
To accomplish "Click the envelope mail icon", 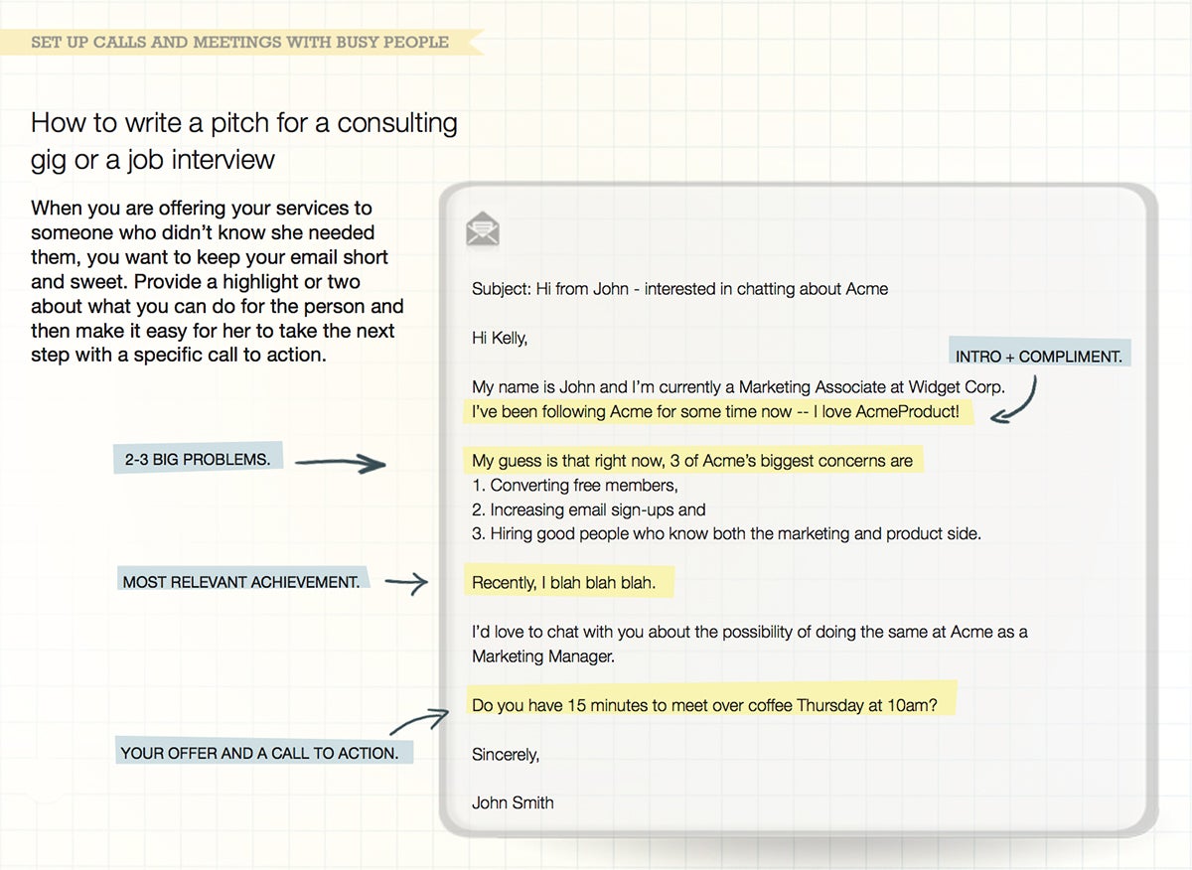I will (x=483, y=230).
